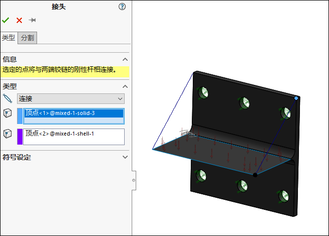The image size is (329, 236).
Task: Click the link connector icon beside 连接 dropdown
Action: coord(8,98)
